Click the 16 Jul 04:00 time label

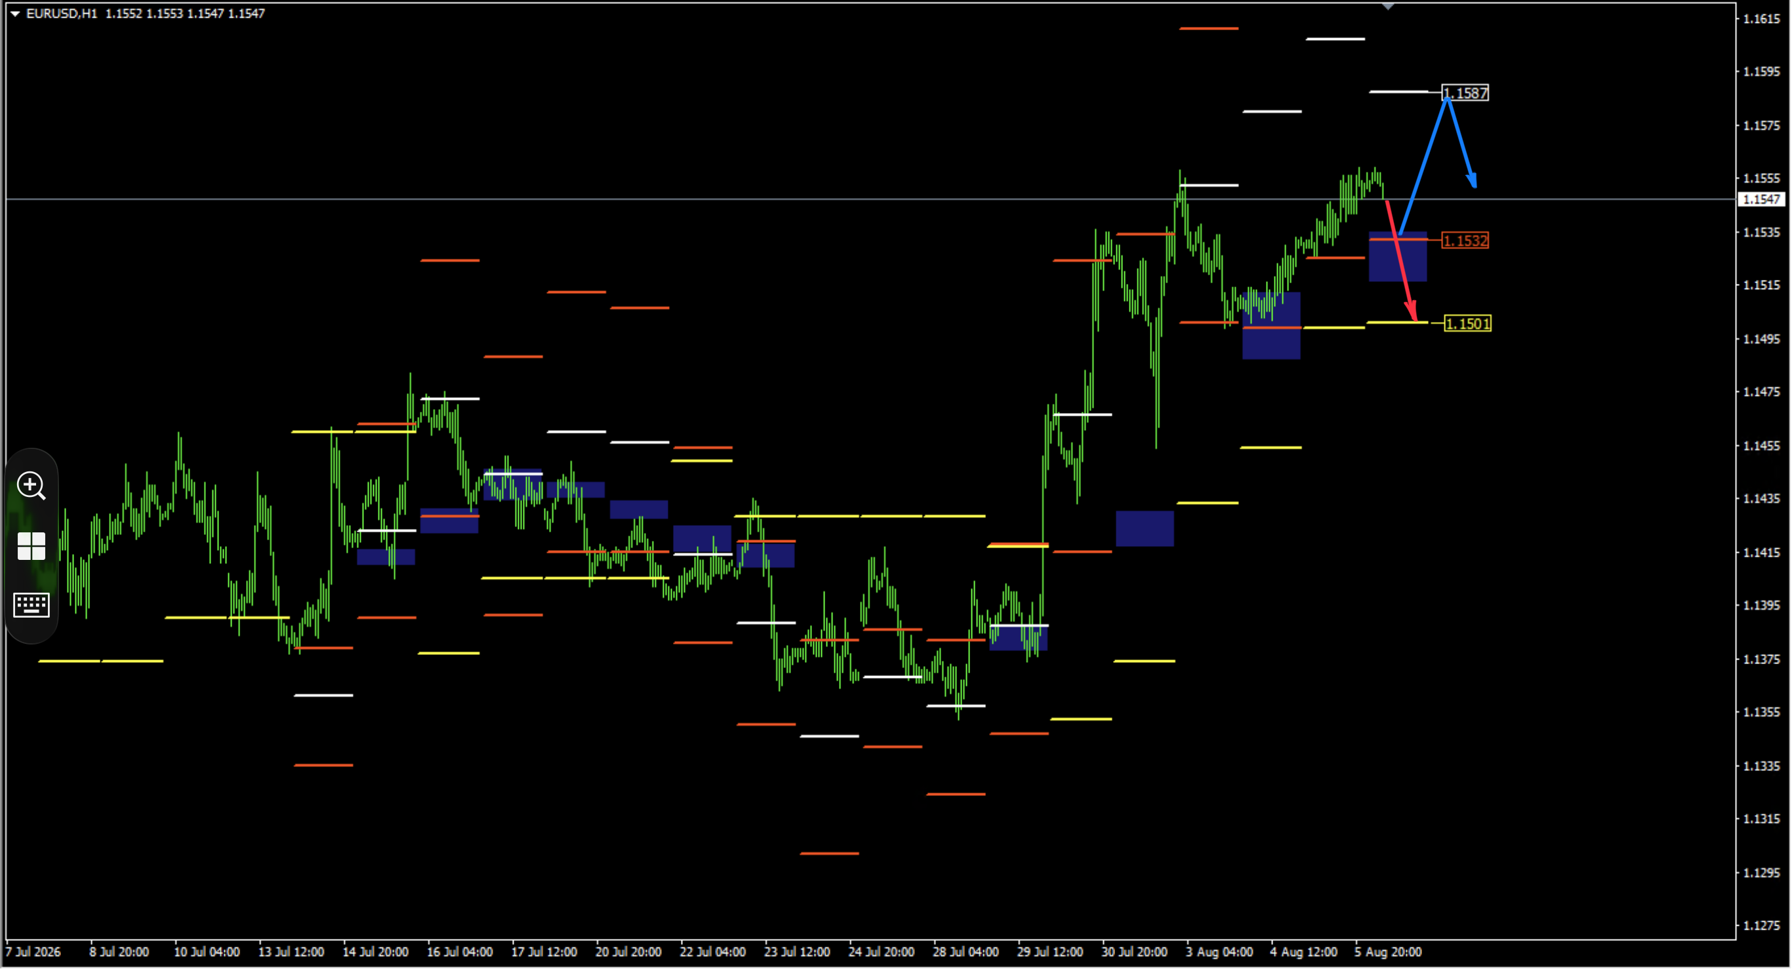point(459,951)
